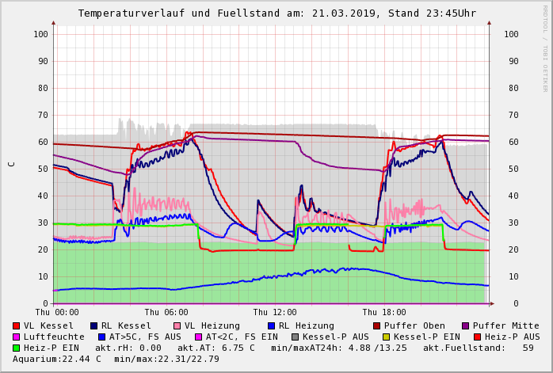This screenshot has width=553, height=373.
Task: Click the red VL Kessel legend swatch
Action: tap(17, 325)
